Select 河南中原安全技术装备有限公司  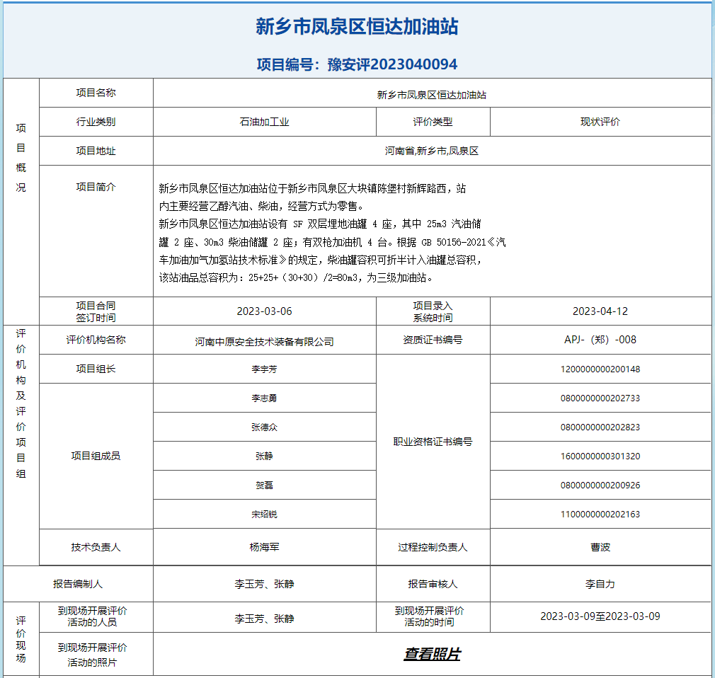tap(265, 342)
